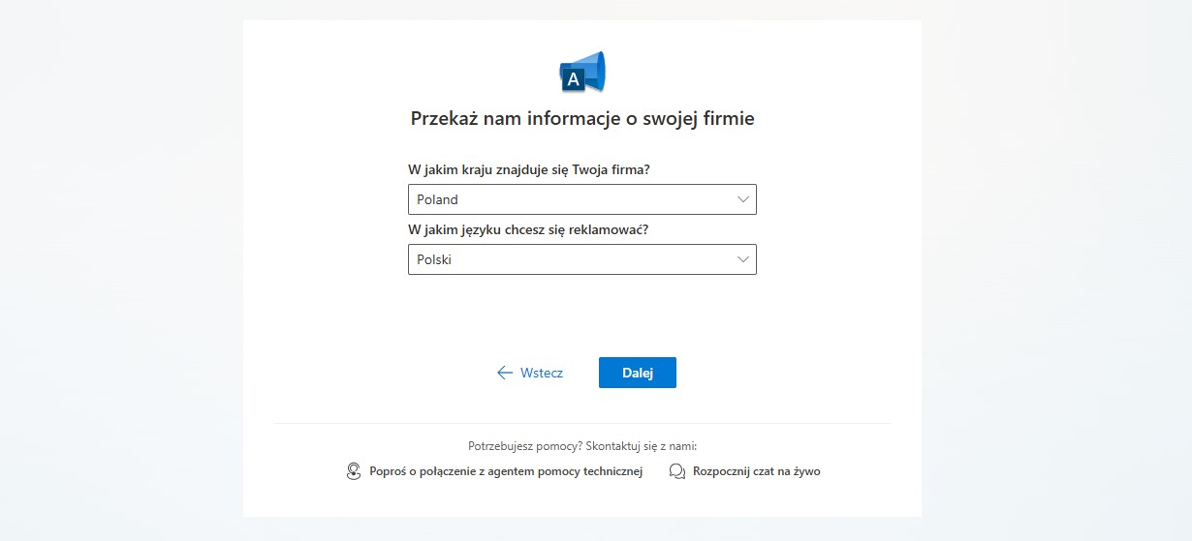This screenshot has height=541, width=1192.
Task: Click the Potrzebujesz pomocy help text
Action: pos(582,446)
